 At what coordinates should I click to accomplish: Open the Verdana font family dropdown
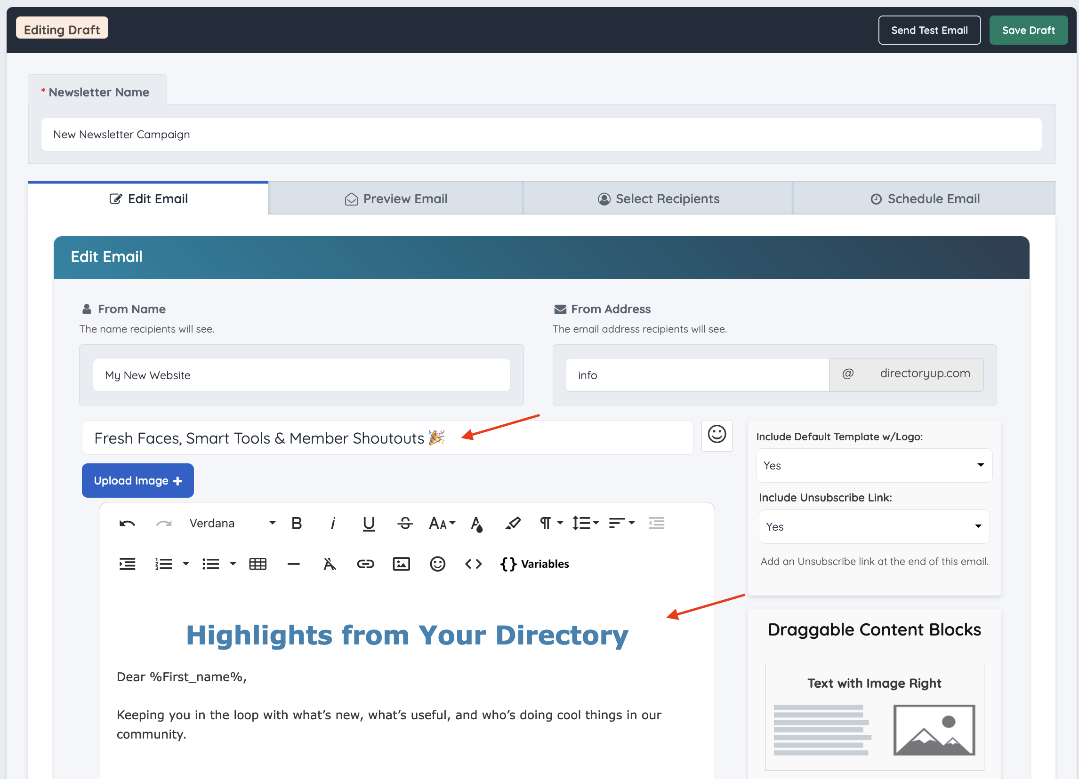click(232, 523)
